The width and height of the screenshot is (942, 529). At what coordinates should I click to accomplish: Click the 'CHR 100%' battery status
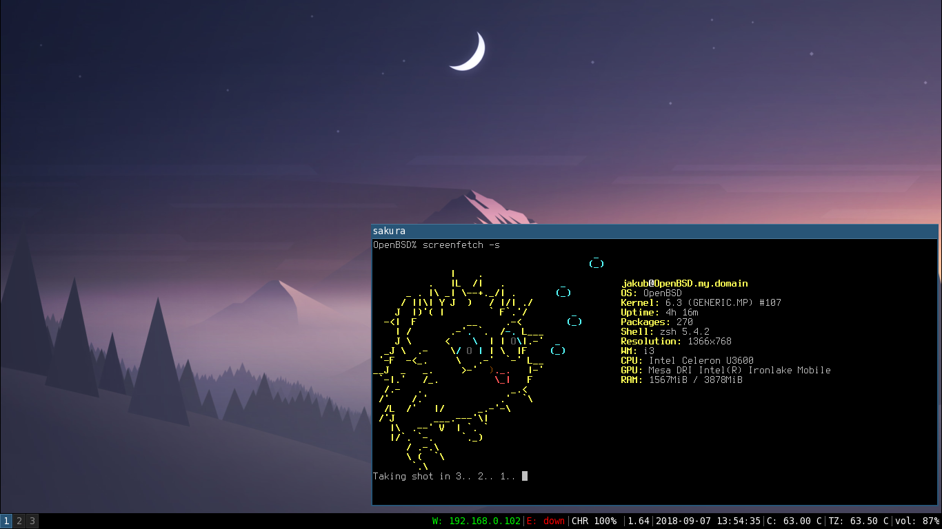pyautogui.click(x=594, y=521)
